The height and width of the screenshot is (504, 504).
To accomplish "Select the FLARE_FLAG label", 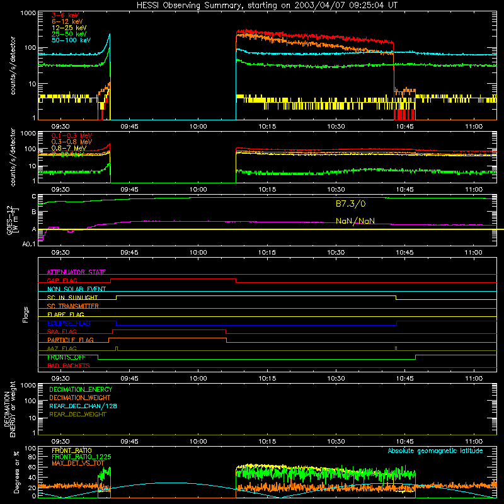I will (x=66, y=314).
